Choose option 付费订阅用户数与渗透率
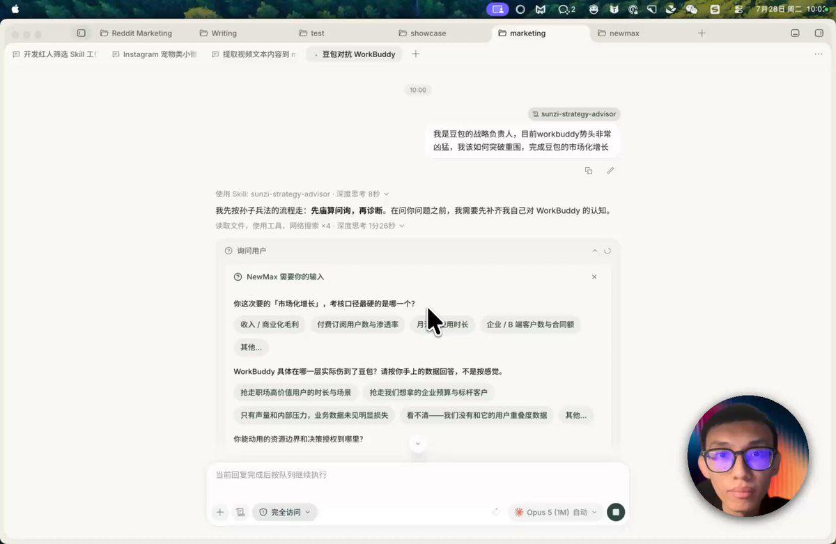Viewport: 836px width, 544px height. pos(357,325)
